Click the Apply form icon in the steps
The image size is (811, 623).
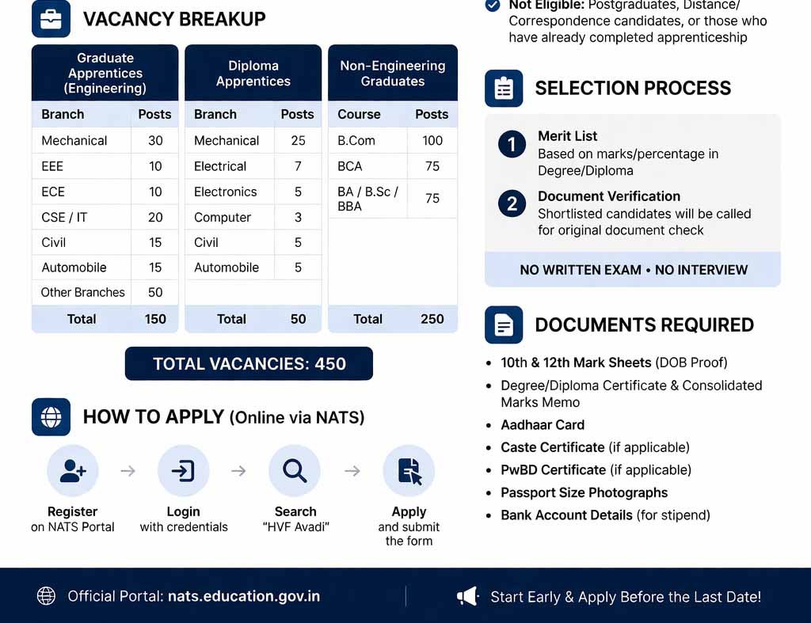[x=409, y=470]
